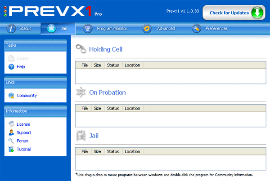Viewport: 270px width, 181px height.
Task: Sort On Probation list by Status column
Action: (x=113, y=108)
